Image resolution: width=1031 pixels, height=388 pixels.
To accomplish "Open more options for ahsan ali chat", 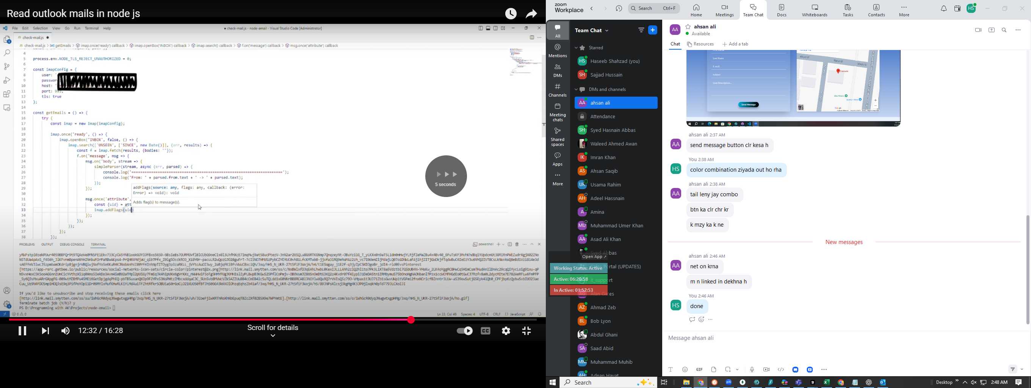I will (1018, 30).
